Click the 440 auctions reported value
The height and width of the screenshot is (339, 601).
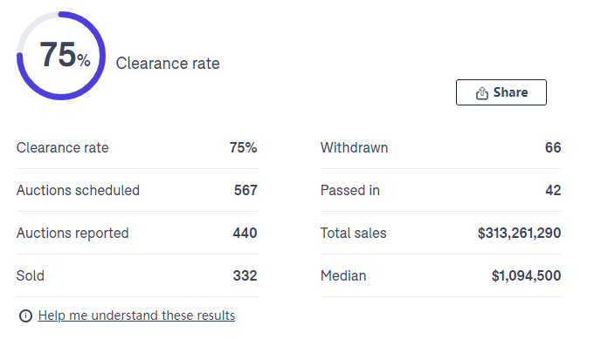click(x=245, y=234)
